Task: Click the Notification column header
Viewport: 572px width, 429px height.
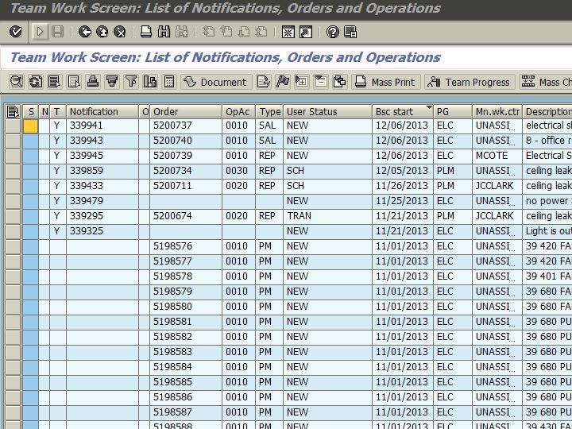Action: click(x=102, y=112)
